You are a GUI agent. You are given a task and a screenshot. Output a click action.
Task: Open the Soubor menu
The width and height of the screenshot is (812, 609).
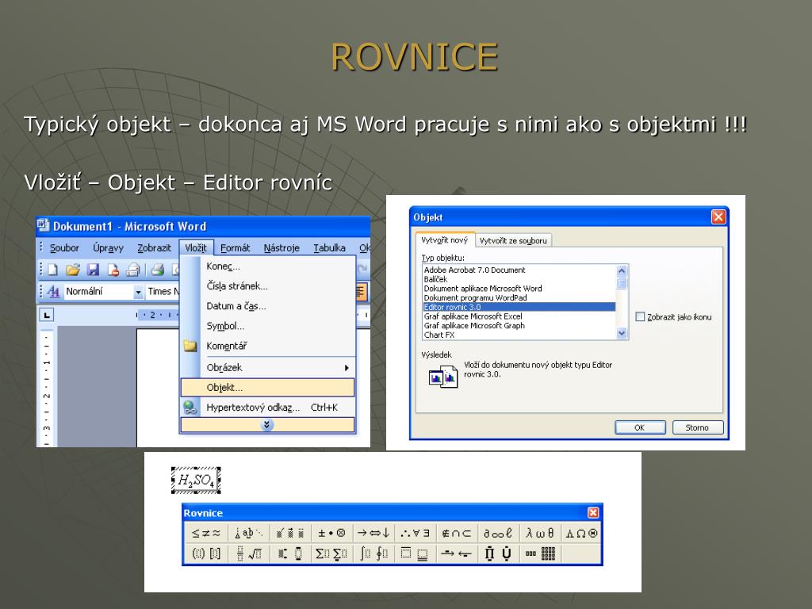[64, 248]
